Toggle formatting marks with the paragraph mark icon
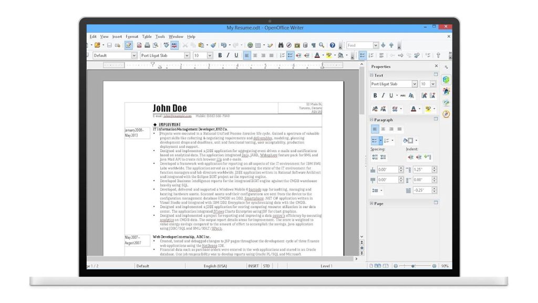This screenshot has height=303, width=538. tap(313, 45)
